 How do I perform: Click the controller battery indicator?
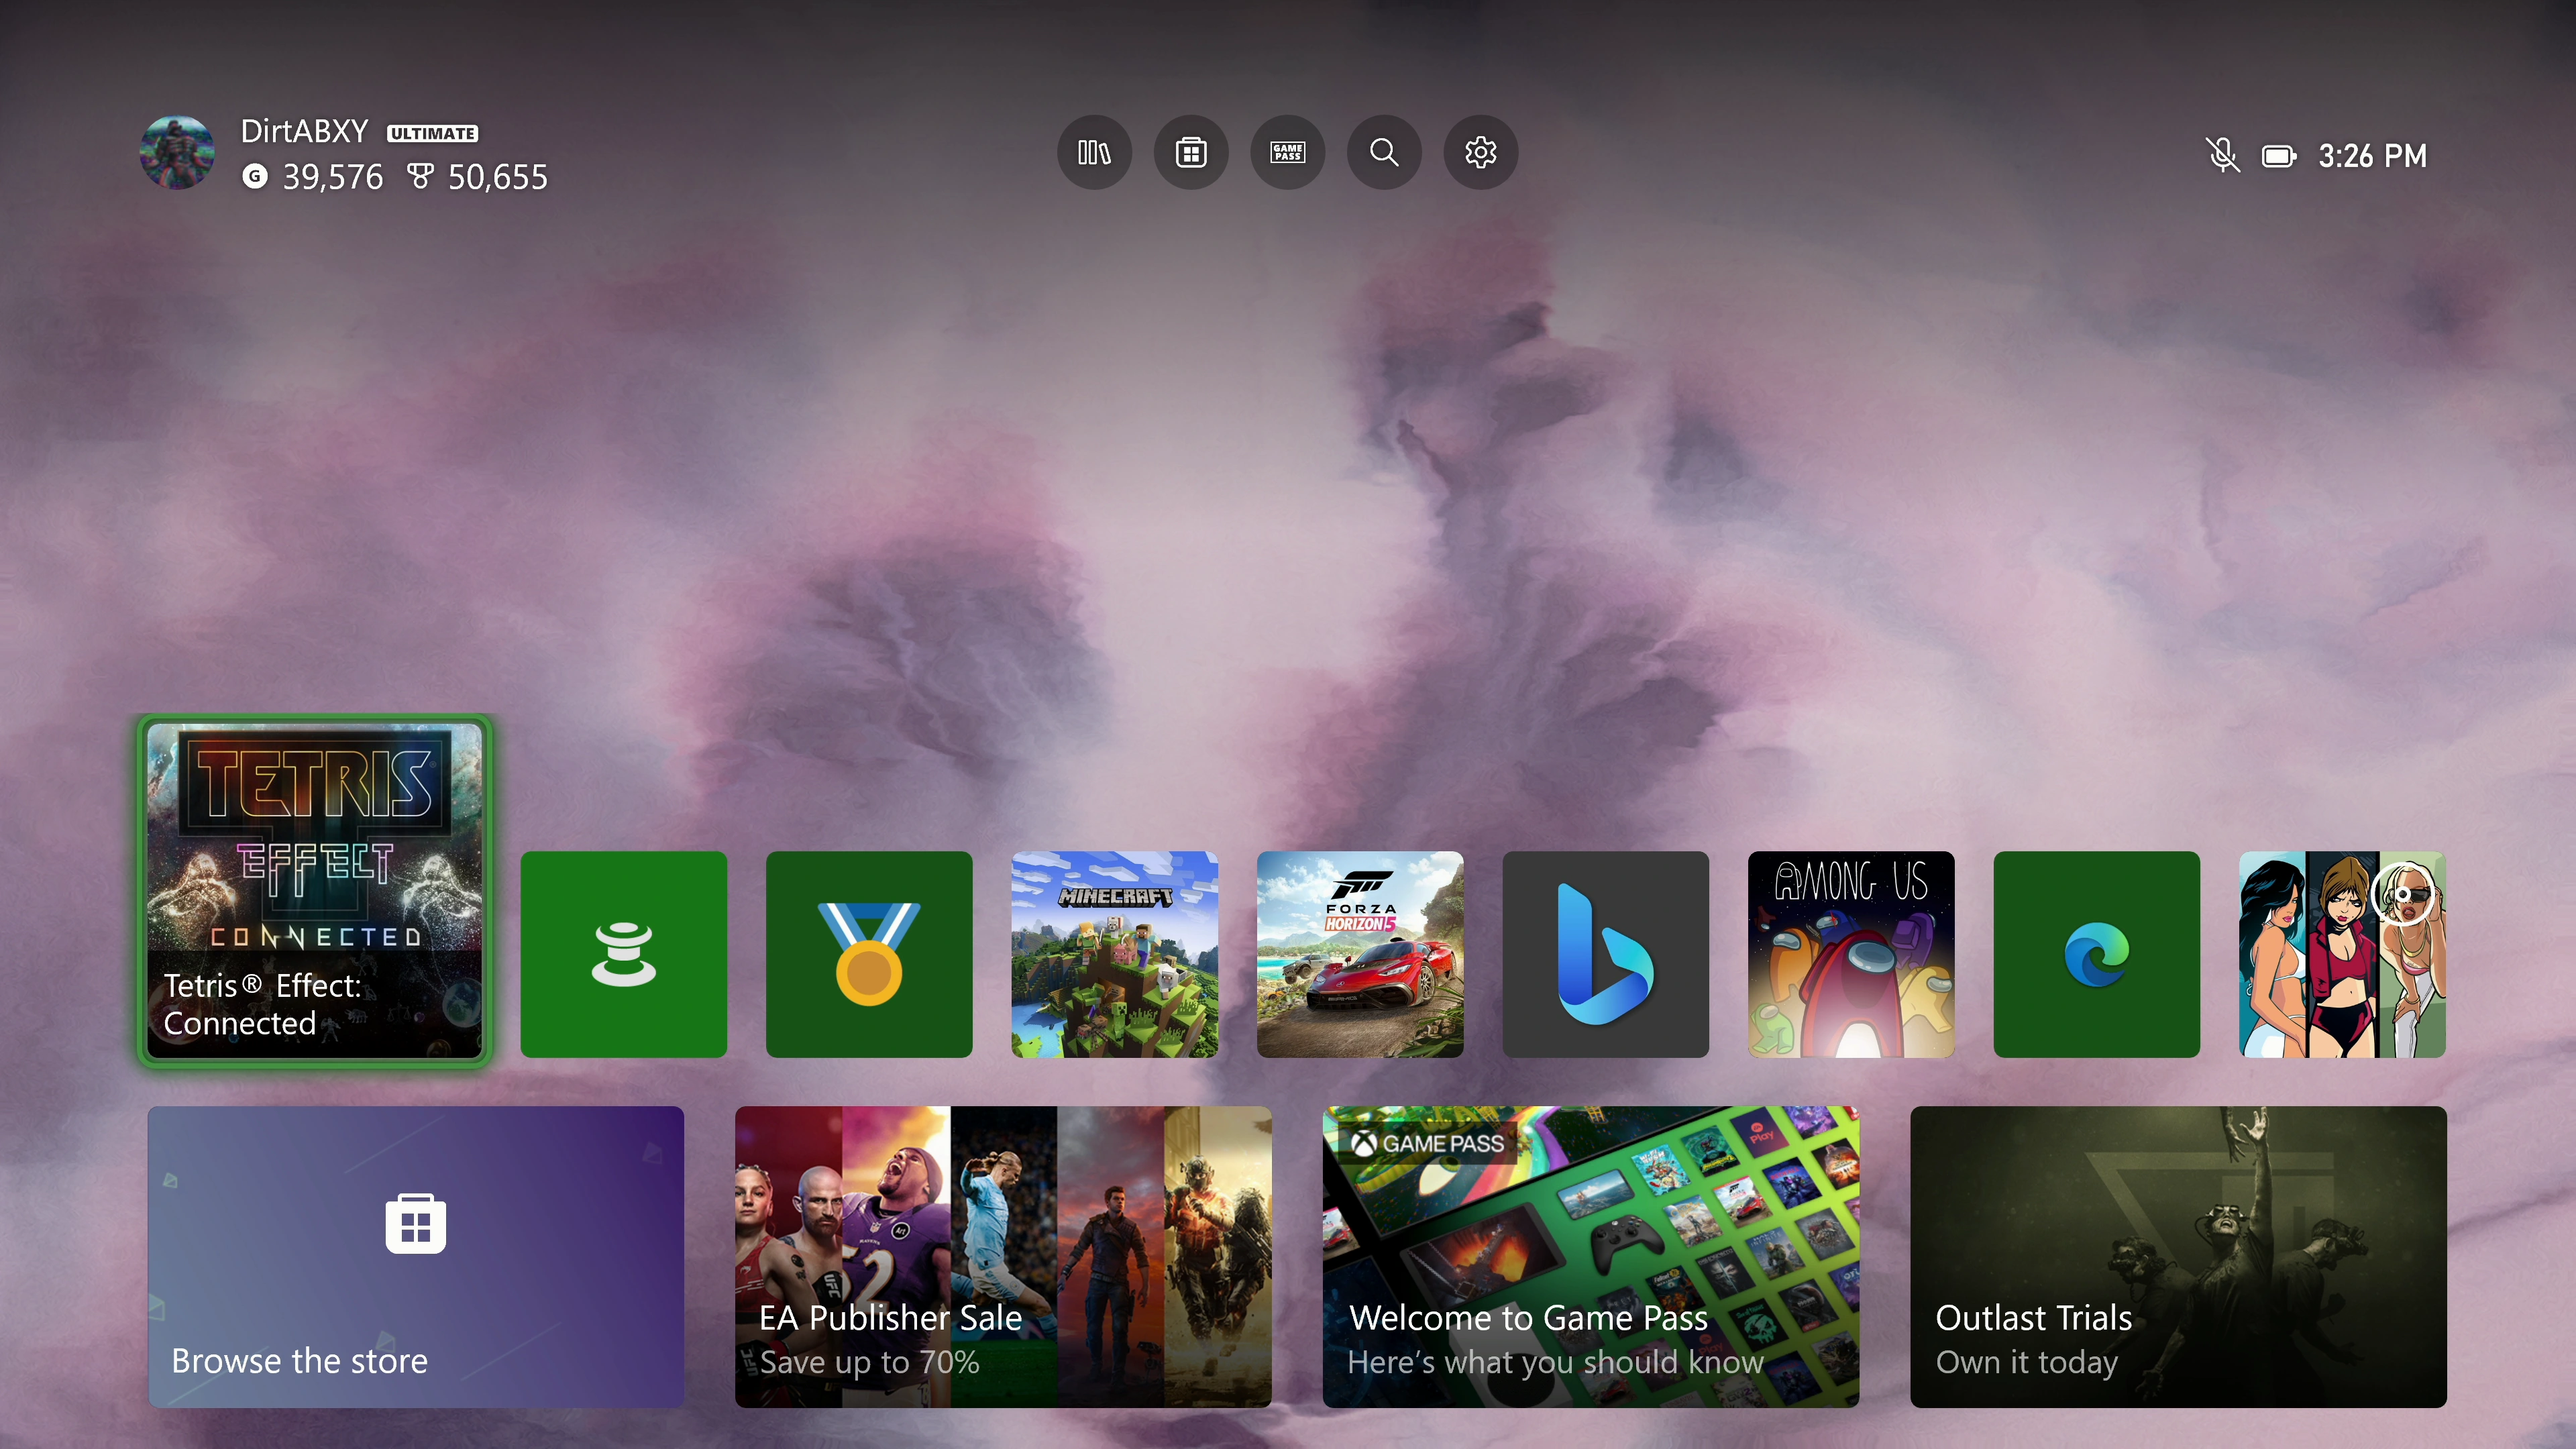2279,156
